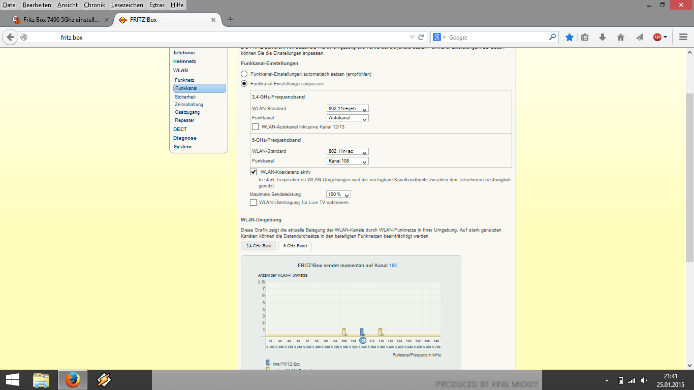
Task: Reload the page with the refresh icon
Action: pyautogui.click(x=421, y=37)
